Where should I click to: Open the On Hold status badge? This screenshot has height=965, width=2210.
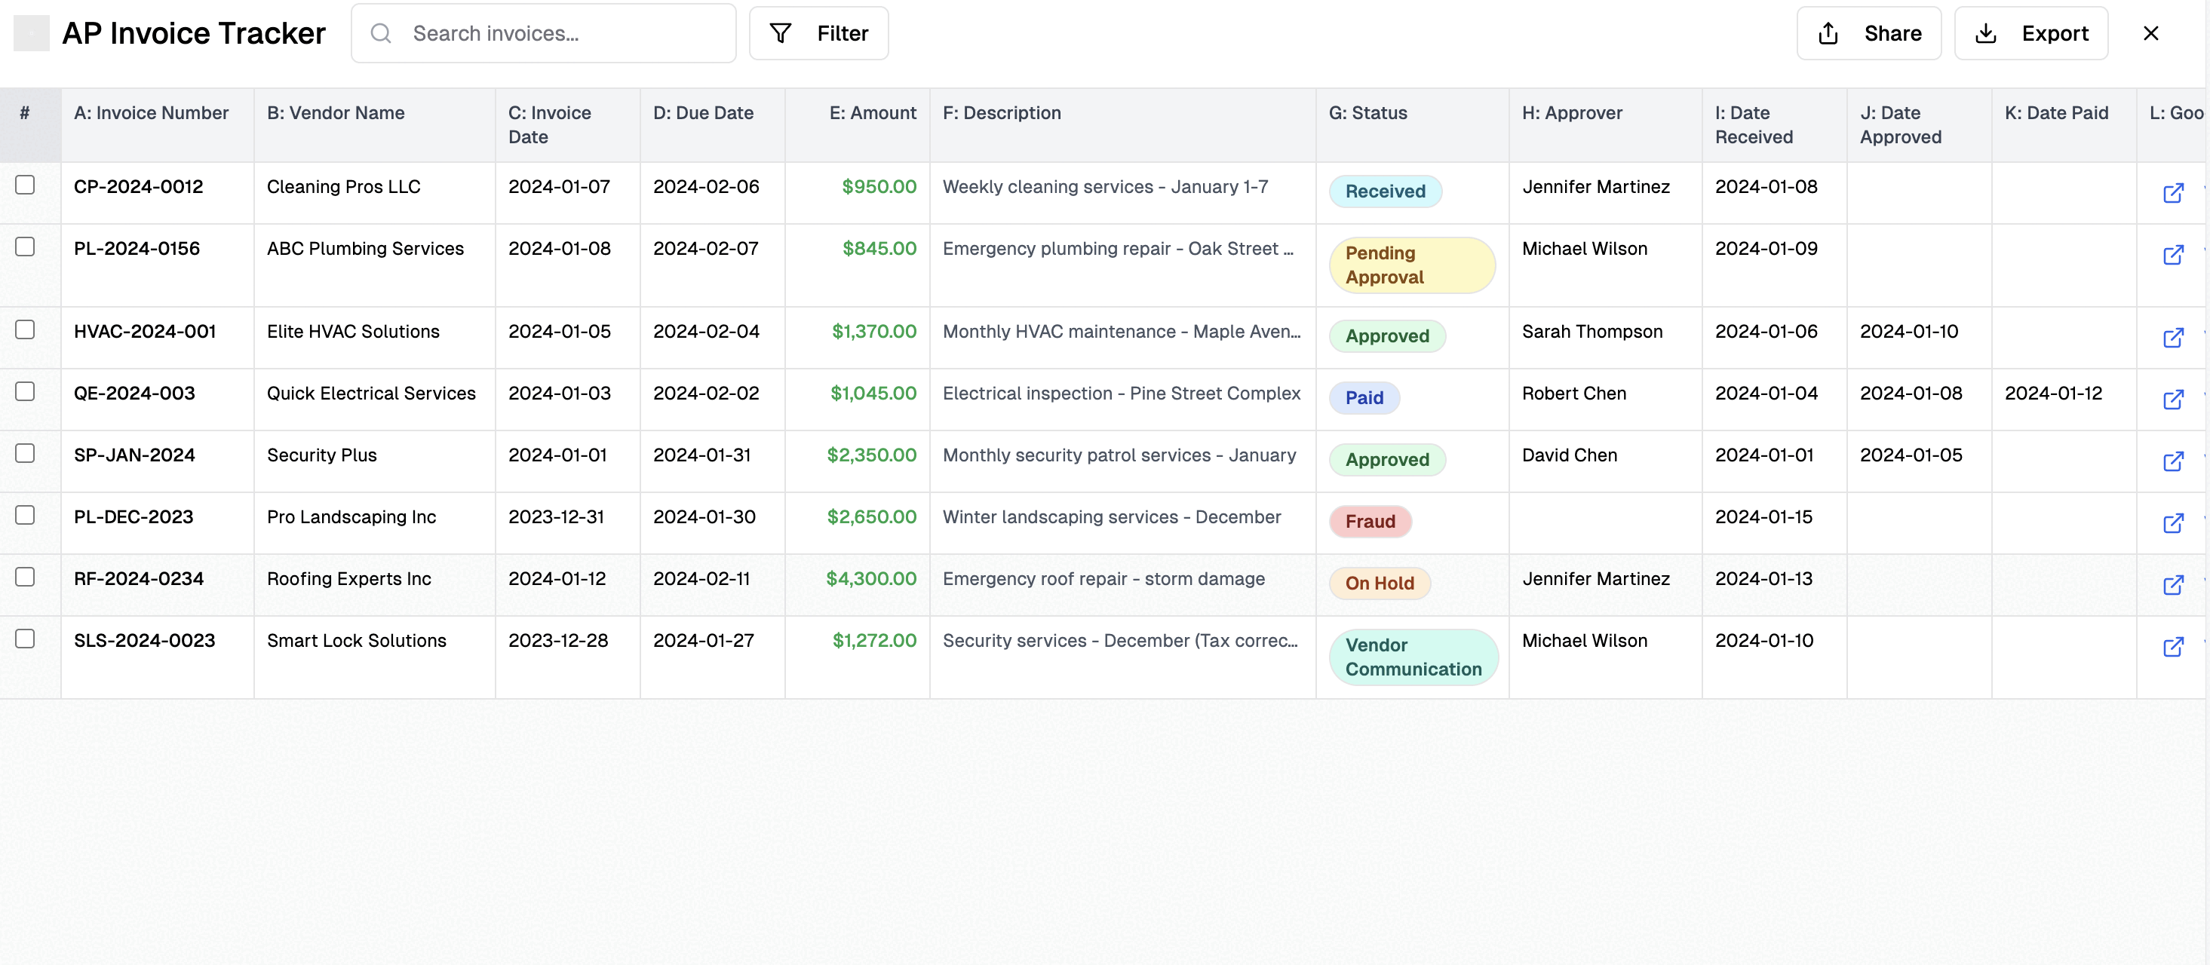click(1378, 584)
